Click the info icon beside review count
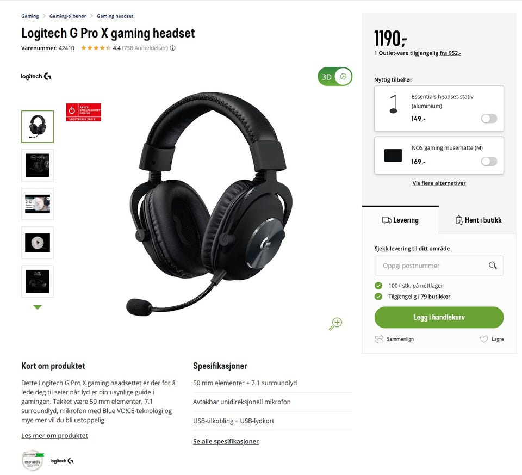This screenshot has width=522, height=475. click(172, 48)
